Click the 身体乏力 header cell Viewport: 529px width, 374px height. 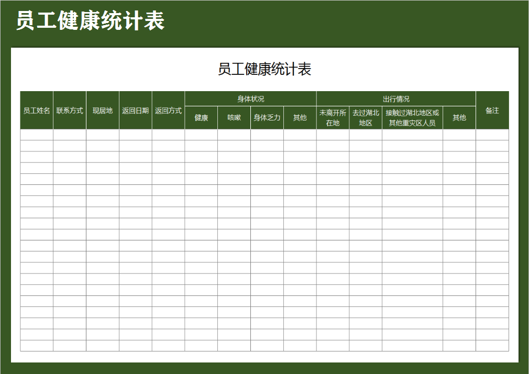coord(267,118)
